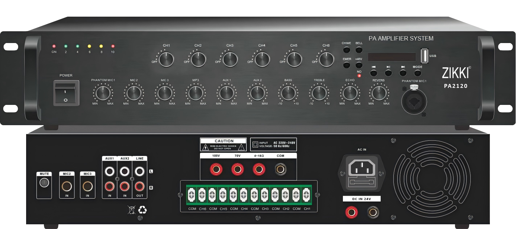This screenshot has height=229, width=516.
Task: Open the fuse holder below the AC socket
Action: [362, 182]
